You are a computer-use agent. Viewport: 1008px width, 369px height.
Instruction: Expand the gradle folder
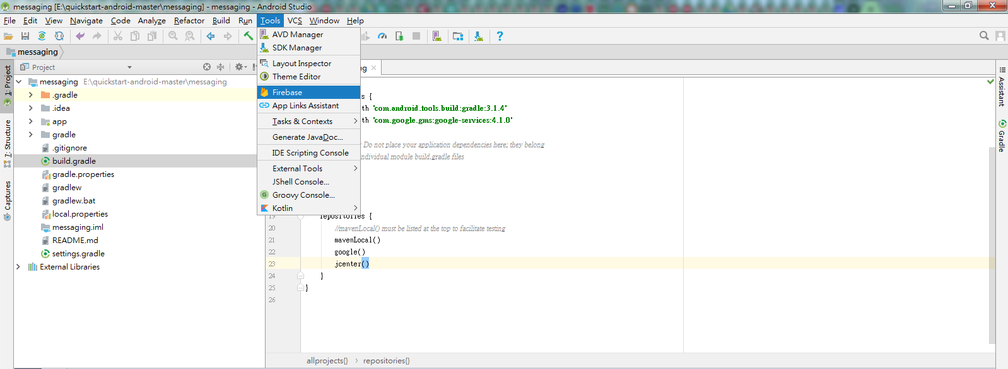(31, 135)
